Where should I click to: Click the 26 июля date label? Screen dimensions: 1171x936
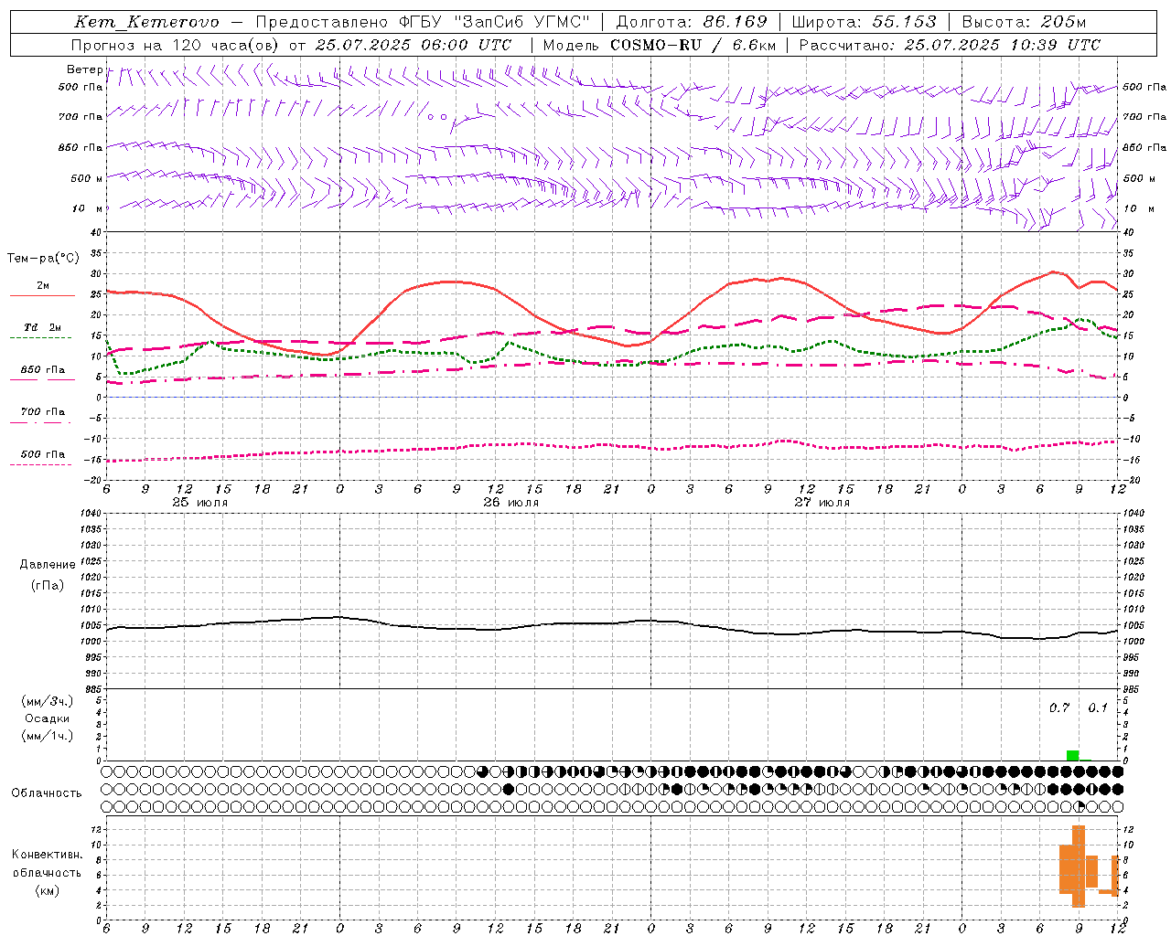coord(511,503)
